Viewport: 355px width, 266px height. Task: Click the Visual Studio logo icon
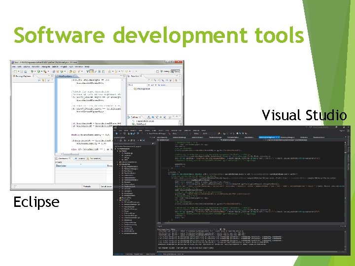coord(115,128)
